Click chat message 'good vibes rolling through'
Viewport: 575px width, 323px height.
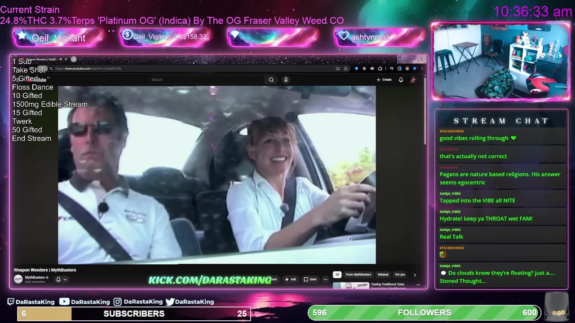point(478,138)
